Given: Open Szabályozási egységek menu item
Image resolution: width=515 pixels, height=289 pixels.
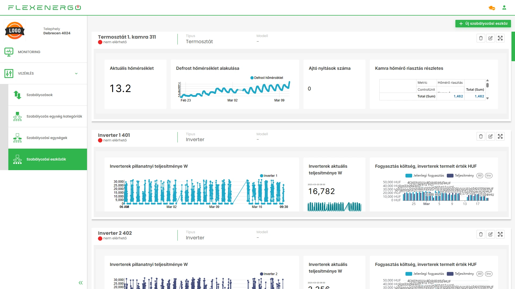Looking at the screenshot, I should pyautogui.click(x=47, y=138).
